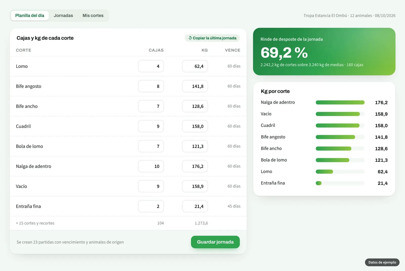Screen dimensions: 405x271
Task: Click the Nalga de adentro progress bar
Action: tap(340, 102)
